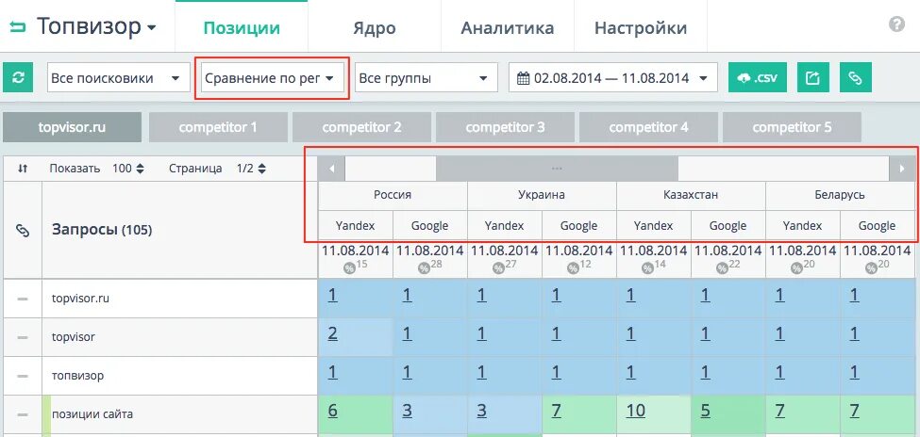This screenshot has width=920, height=437.
Task: Open position 1 for topvisor.ru in Россия Yandex
Action: pos(333,296)
